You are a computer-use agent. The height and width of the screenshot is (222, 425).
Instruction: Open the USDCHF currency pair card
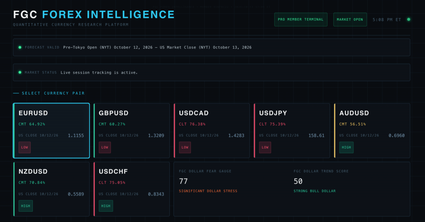[x=132, y=189]
